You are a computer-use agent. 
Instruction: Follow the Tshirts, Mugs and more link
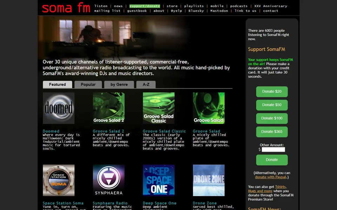coord(267,189)
